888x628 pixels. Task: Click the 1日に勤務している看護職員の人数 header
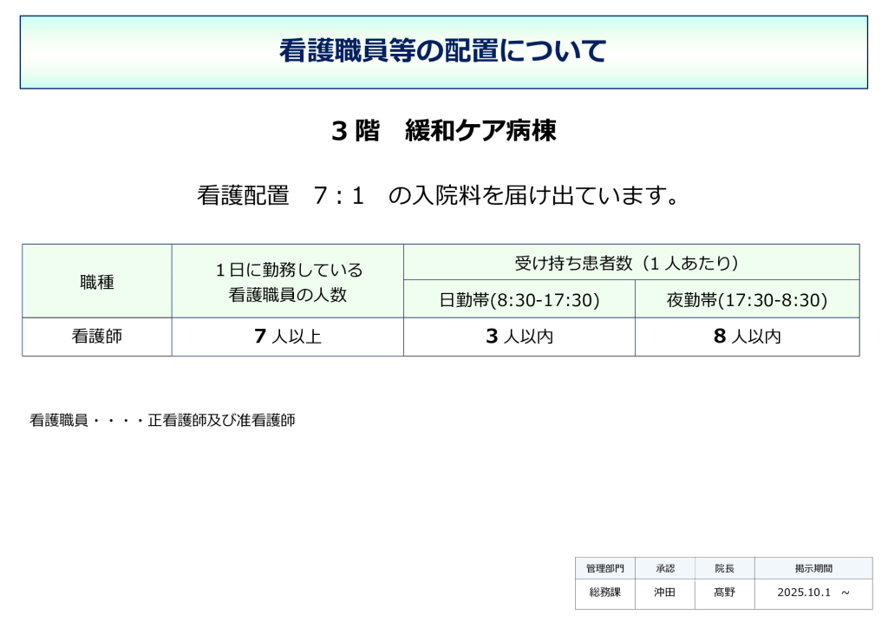point(287,282)
